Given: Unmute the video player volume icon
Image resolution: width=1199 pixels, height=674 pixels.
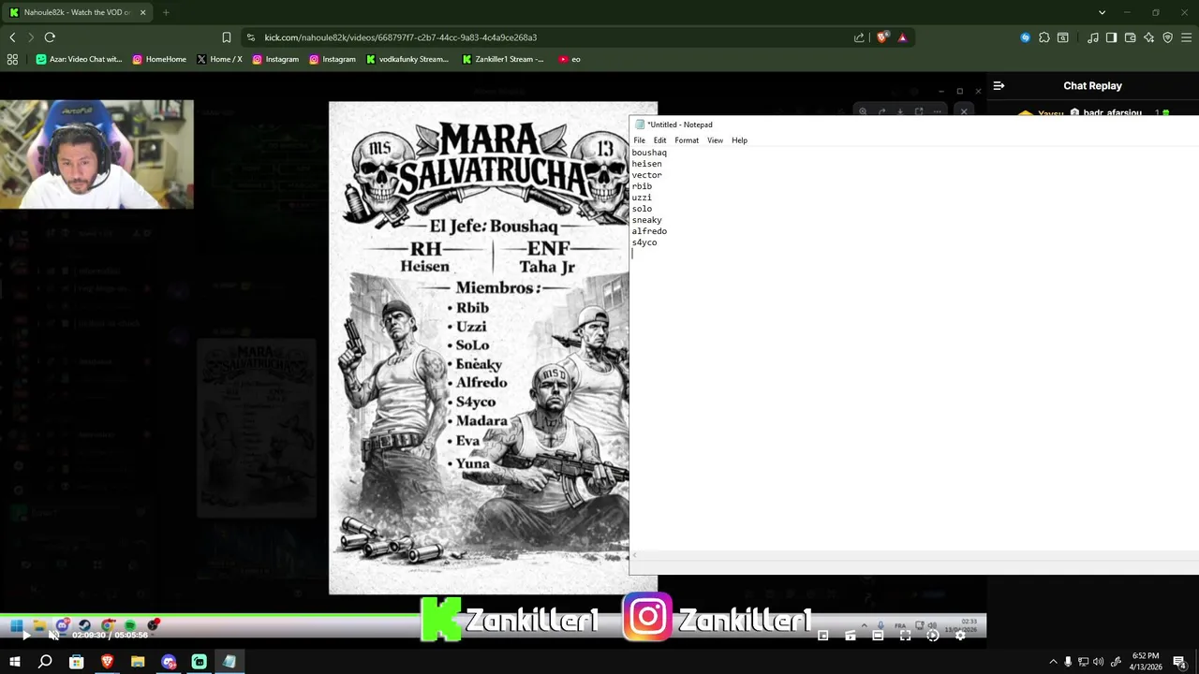Looking at the screenshot, I should click(53, 636).
